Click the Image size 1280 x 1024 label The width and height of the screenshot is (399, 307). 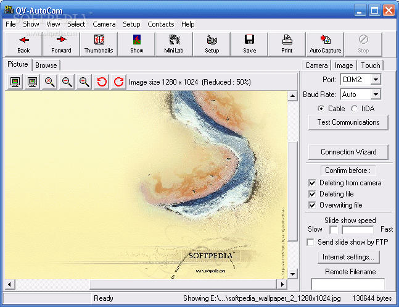click(163, 82)
